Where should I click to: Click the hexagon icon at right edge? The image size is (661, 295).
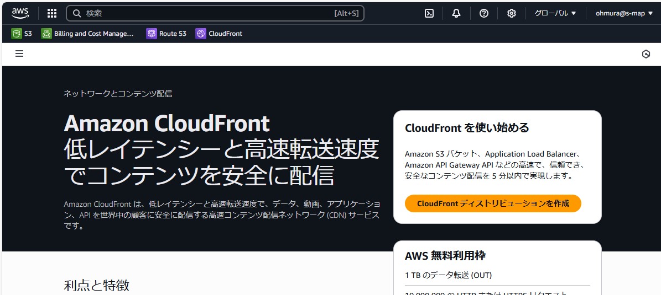coord(646,54)
